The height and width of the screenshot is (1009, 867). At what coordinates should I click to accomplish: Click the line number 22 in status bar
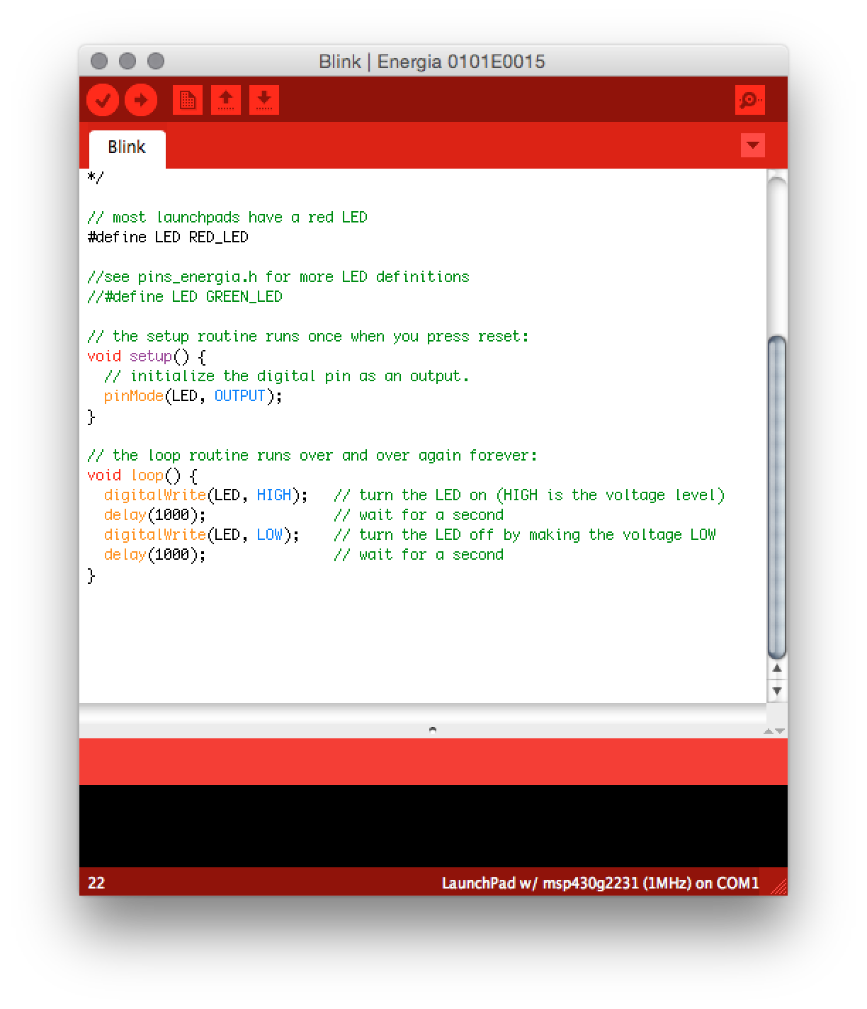96,883
